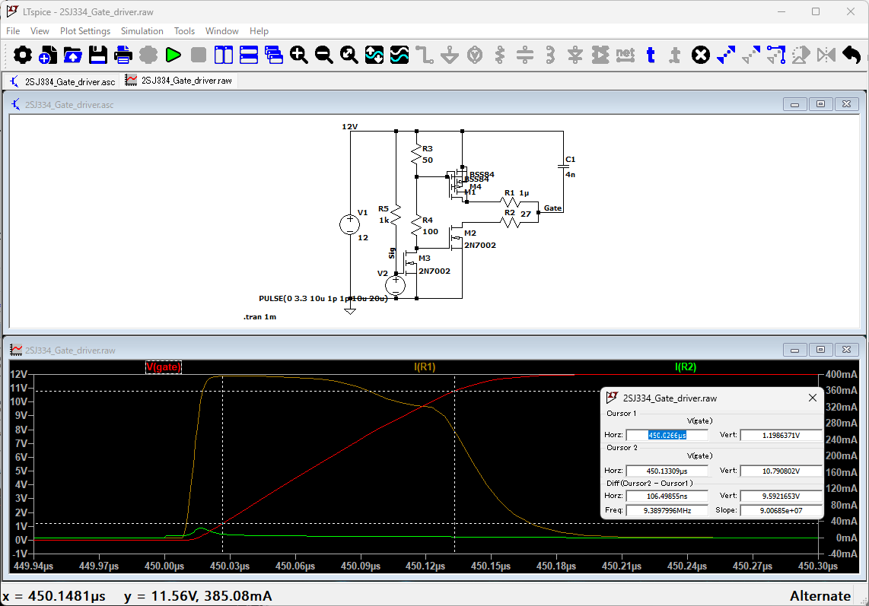Click the Undo arrow icon

[851, 55]
